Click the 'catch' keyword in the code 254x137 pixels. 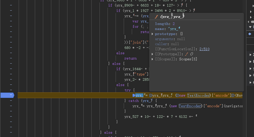(134, 101)
